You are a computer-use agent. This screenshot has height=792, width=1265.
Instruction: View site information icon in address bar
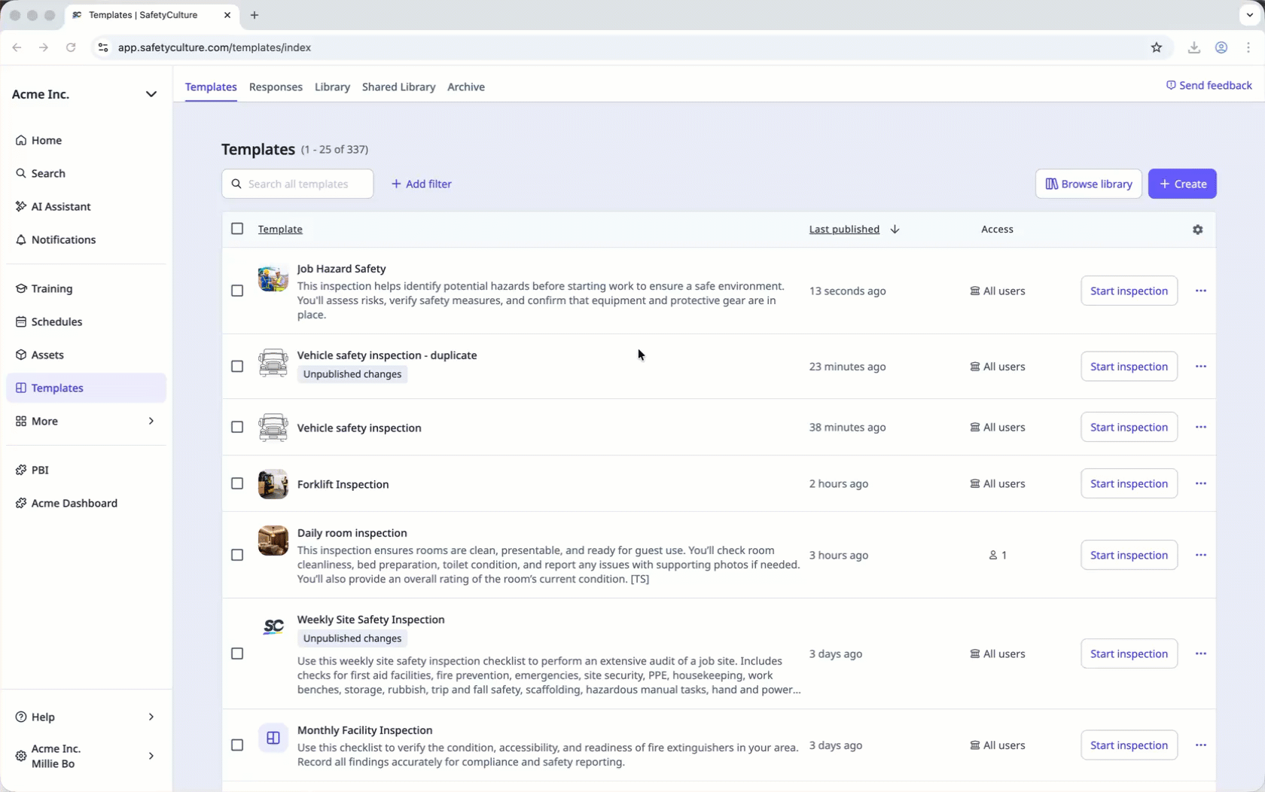[x=103, y=47]
